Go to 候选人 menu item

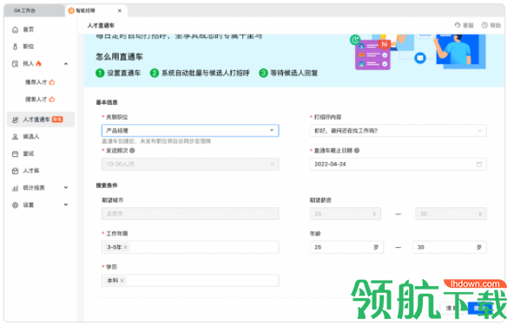tap(31, 137)
